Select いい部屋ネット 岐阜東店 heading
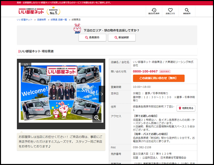This screenshot has width=214, height=165. (x=37, y=51)
